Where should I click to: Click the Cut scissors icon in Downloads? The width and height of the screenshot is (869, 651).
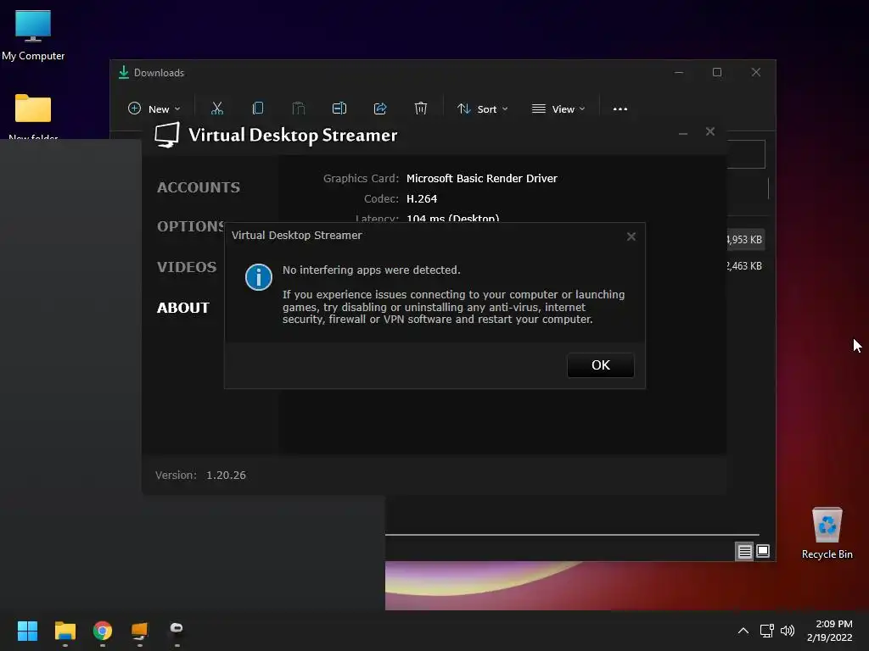coord(217,108)
